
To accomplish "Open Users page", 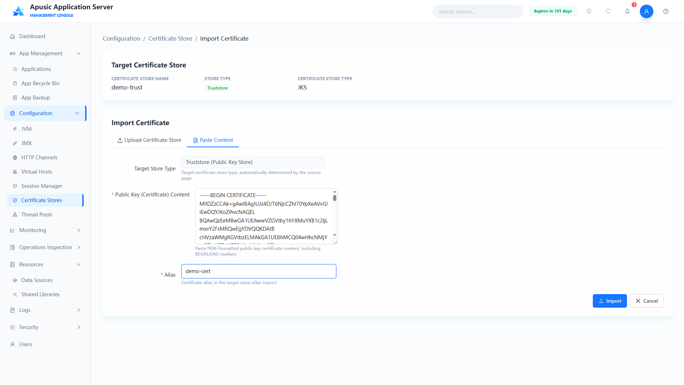I will 46,344.
